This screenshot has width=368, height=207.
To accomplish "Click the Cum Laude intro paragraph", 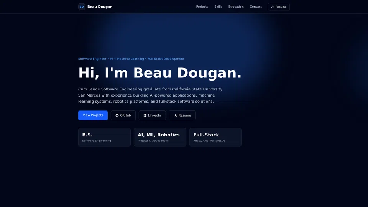I will coord(150,95).
